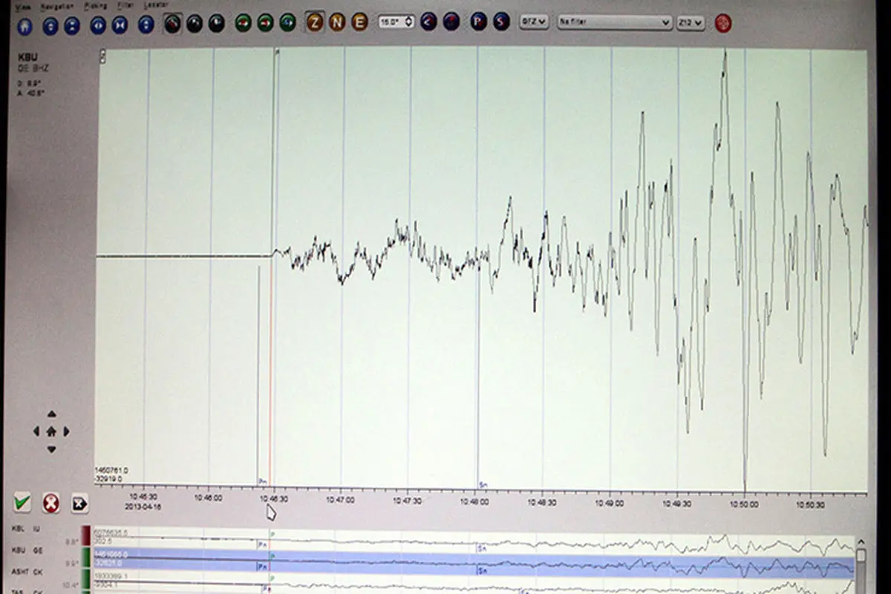Open the Picking menu

click(x=96, y=5)
